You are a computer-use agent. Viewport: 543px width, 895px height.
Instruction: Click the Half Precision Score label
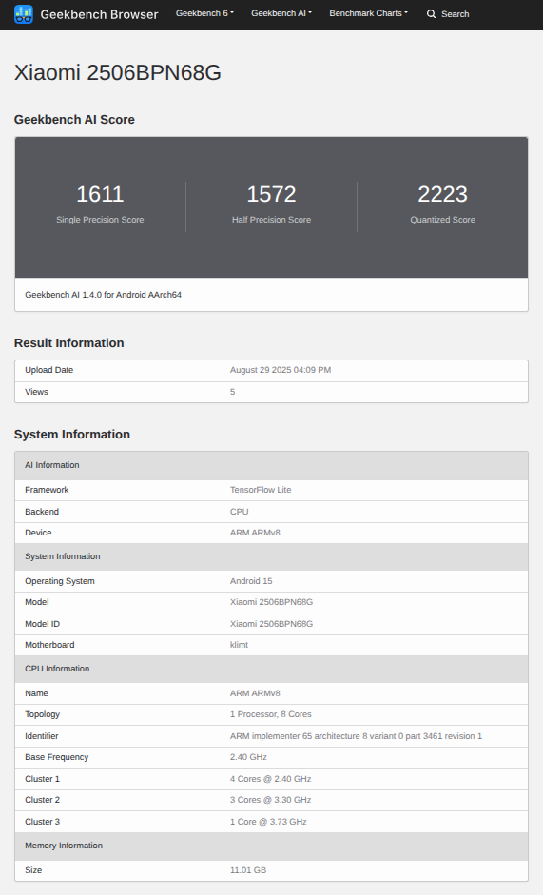pos(271,220)
